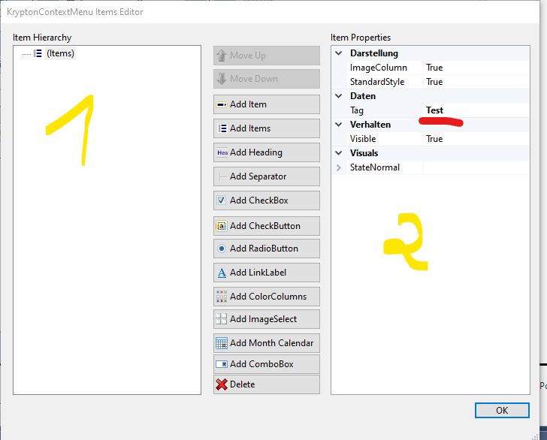Click the Delete button
Screen dimensions: 547x440
tap(267, 384)
